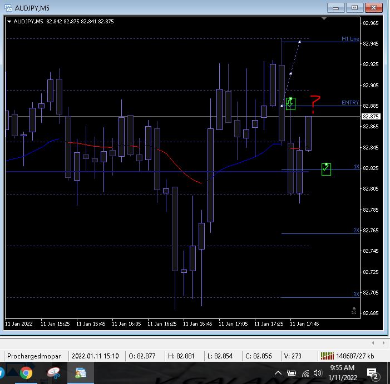Click the taskbar clock 9:55 AM
Viewport: 390px width, 384px height.
click(342, 368)
